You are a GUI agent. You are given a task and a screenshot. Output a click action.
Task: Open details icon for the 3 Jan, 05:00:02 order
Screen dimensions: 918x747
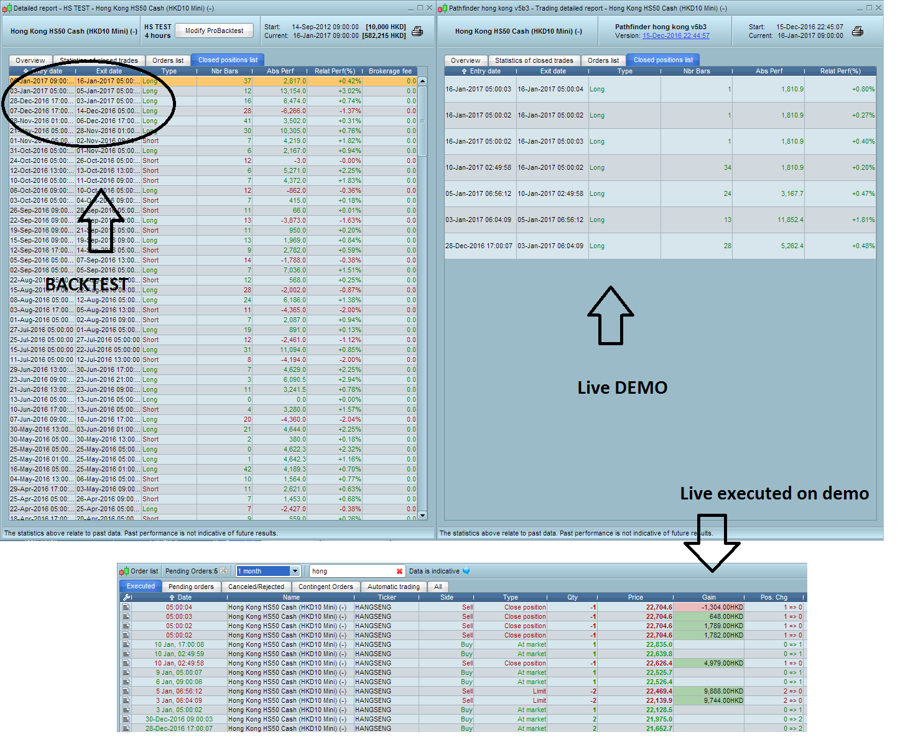[x=126, y=710]
